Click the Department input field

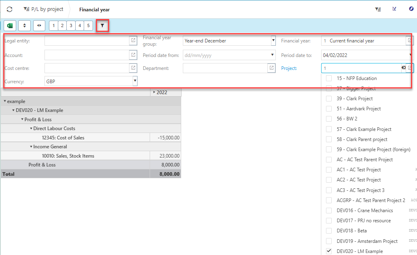225,68
